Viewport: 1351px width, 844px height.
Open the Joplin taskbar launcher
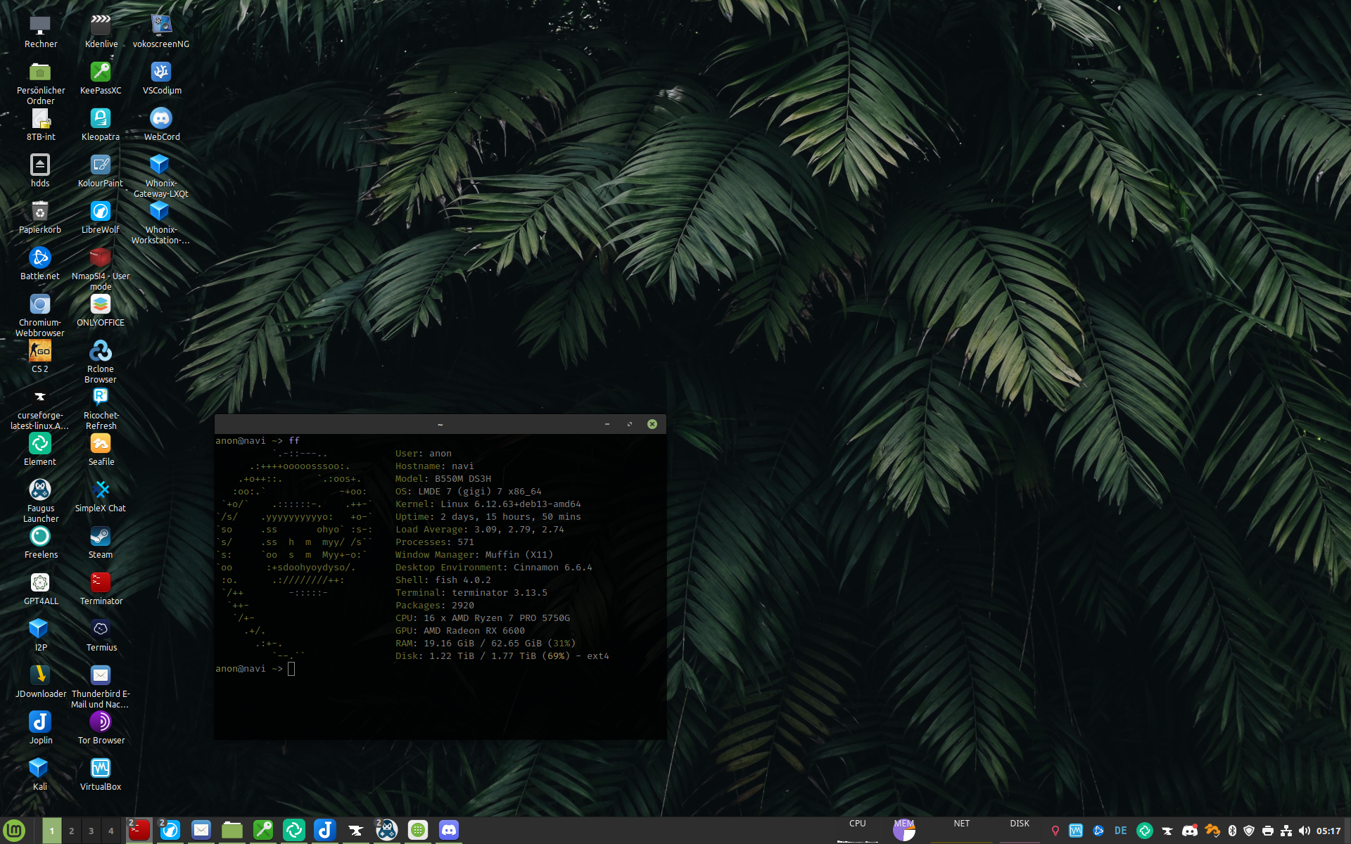[325, 831]
